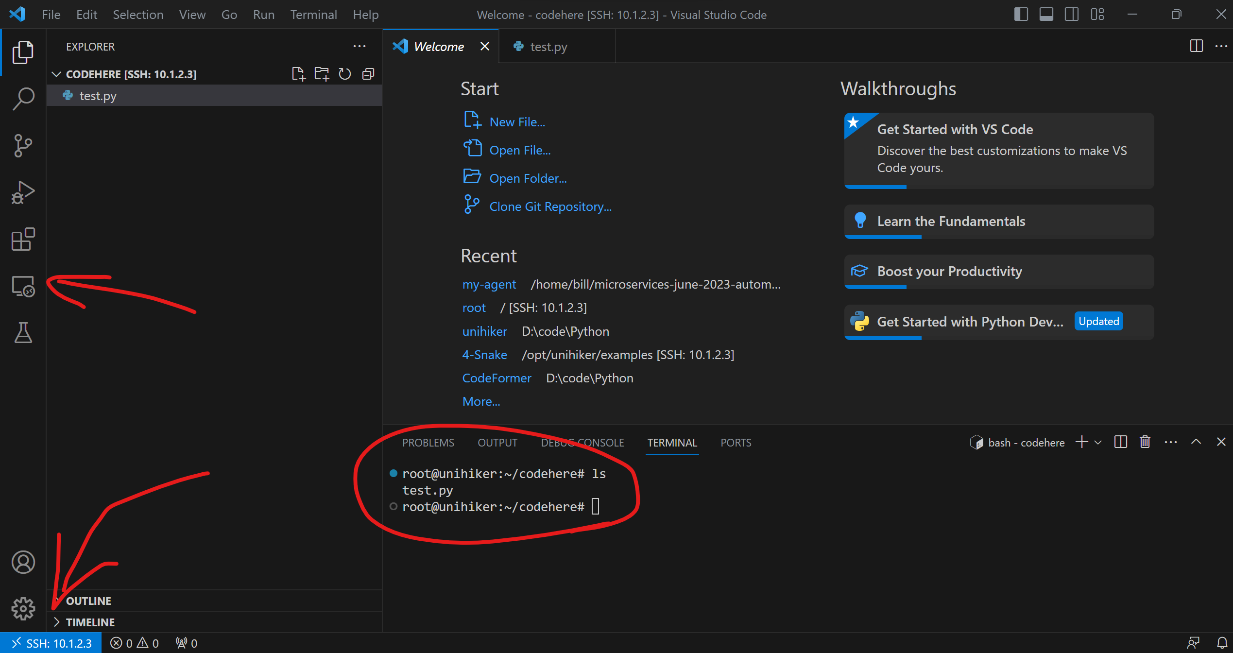Screen dimensions: 1233x653
Task: Open recent project my-agent
Action: (x=489, y=284)
